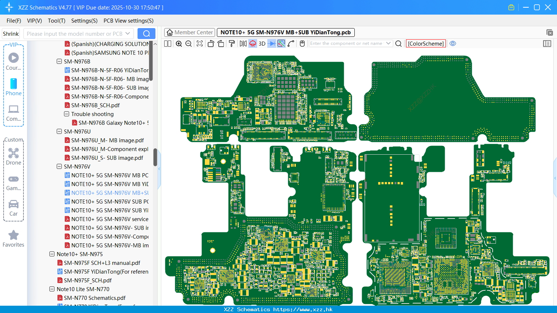Switch to 3D view
557x313 pixels.
pyautogui.click(x=262, y=43)
